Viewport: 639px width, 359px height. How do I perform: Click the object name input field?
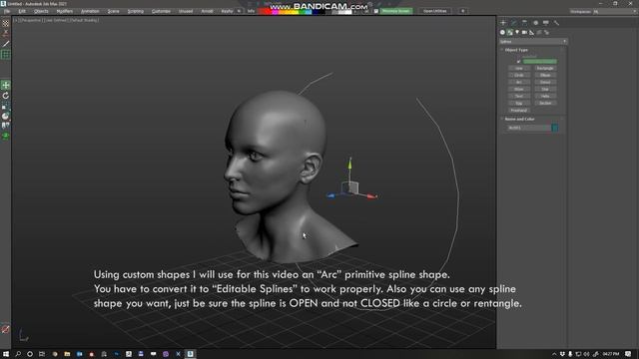[528, 128]
